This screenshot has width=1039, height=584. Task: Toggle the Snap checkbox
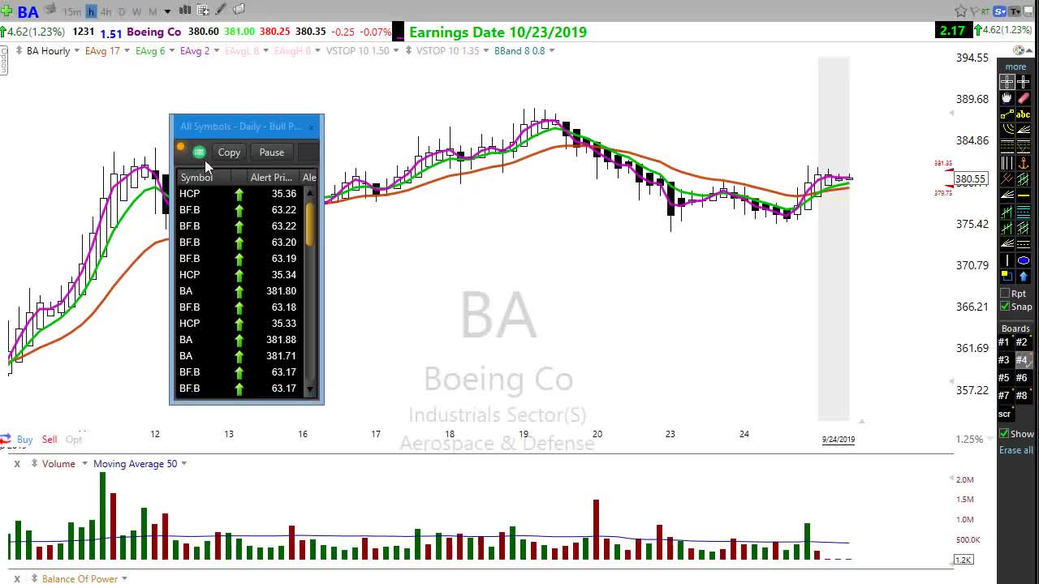pyautogui.click(x=1005, y=307)
